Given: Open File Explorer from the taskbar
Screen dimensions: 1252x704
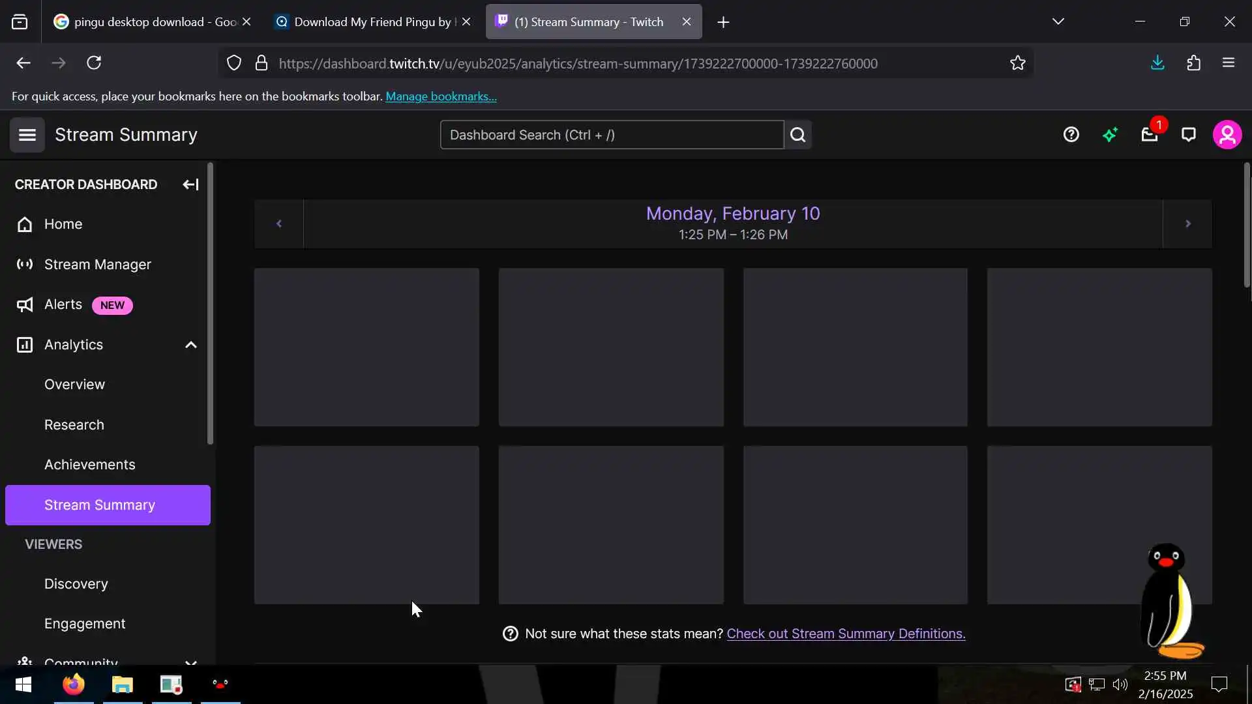Looking at the screenshot, I should tap(122, 684).
